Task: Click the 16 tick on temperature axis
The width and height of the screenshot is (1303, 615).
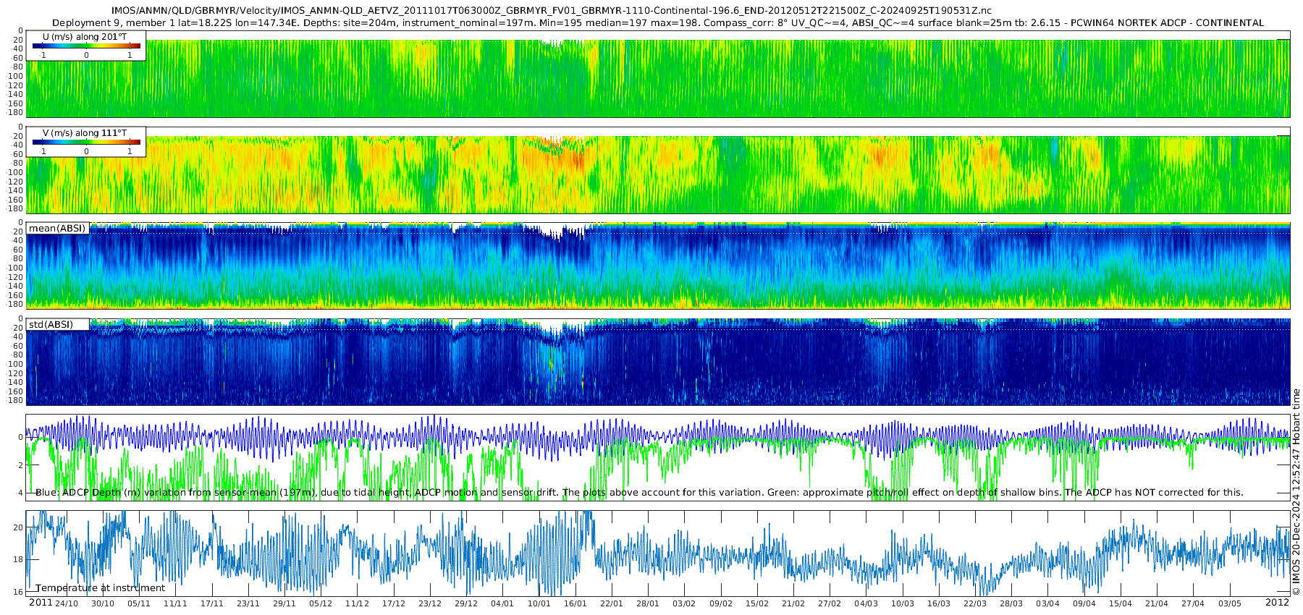Action: (18, 593)
